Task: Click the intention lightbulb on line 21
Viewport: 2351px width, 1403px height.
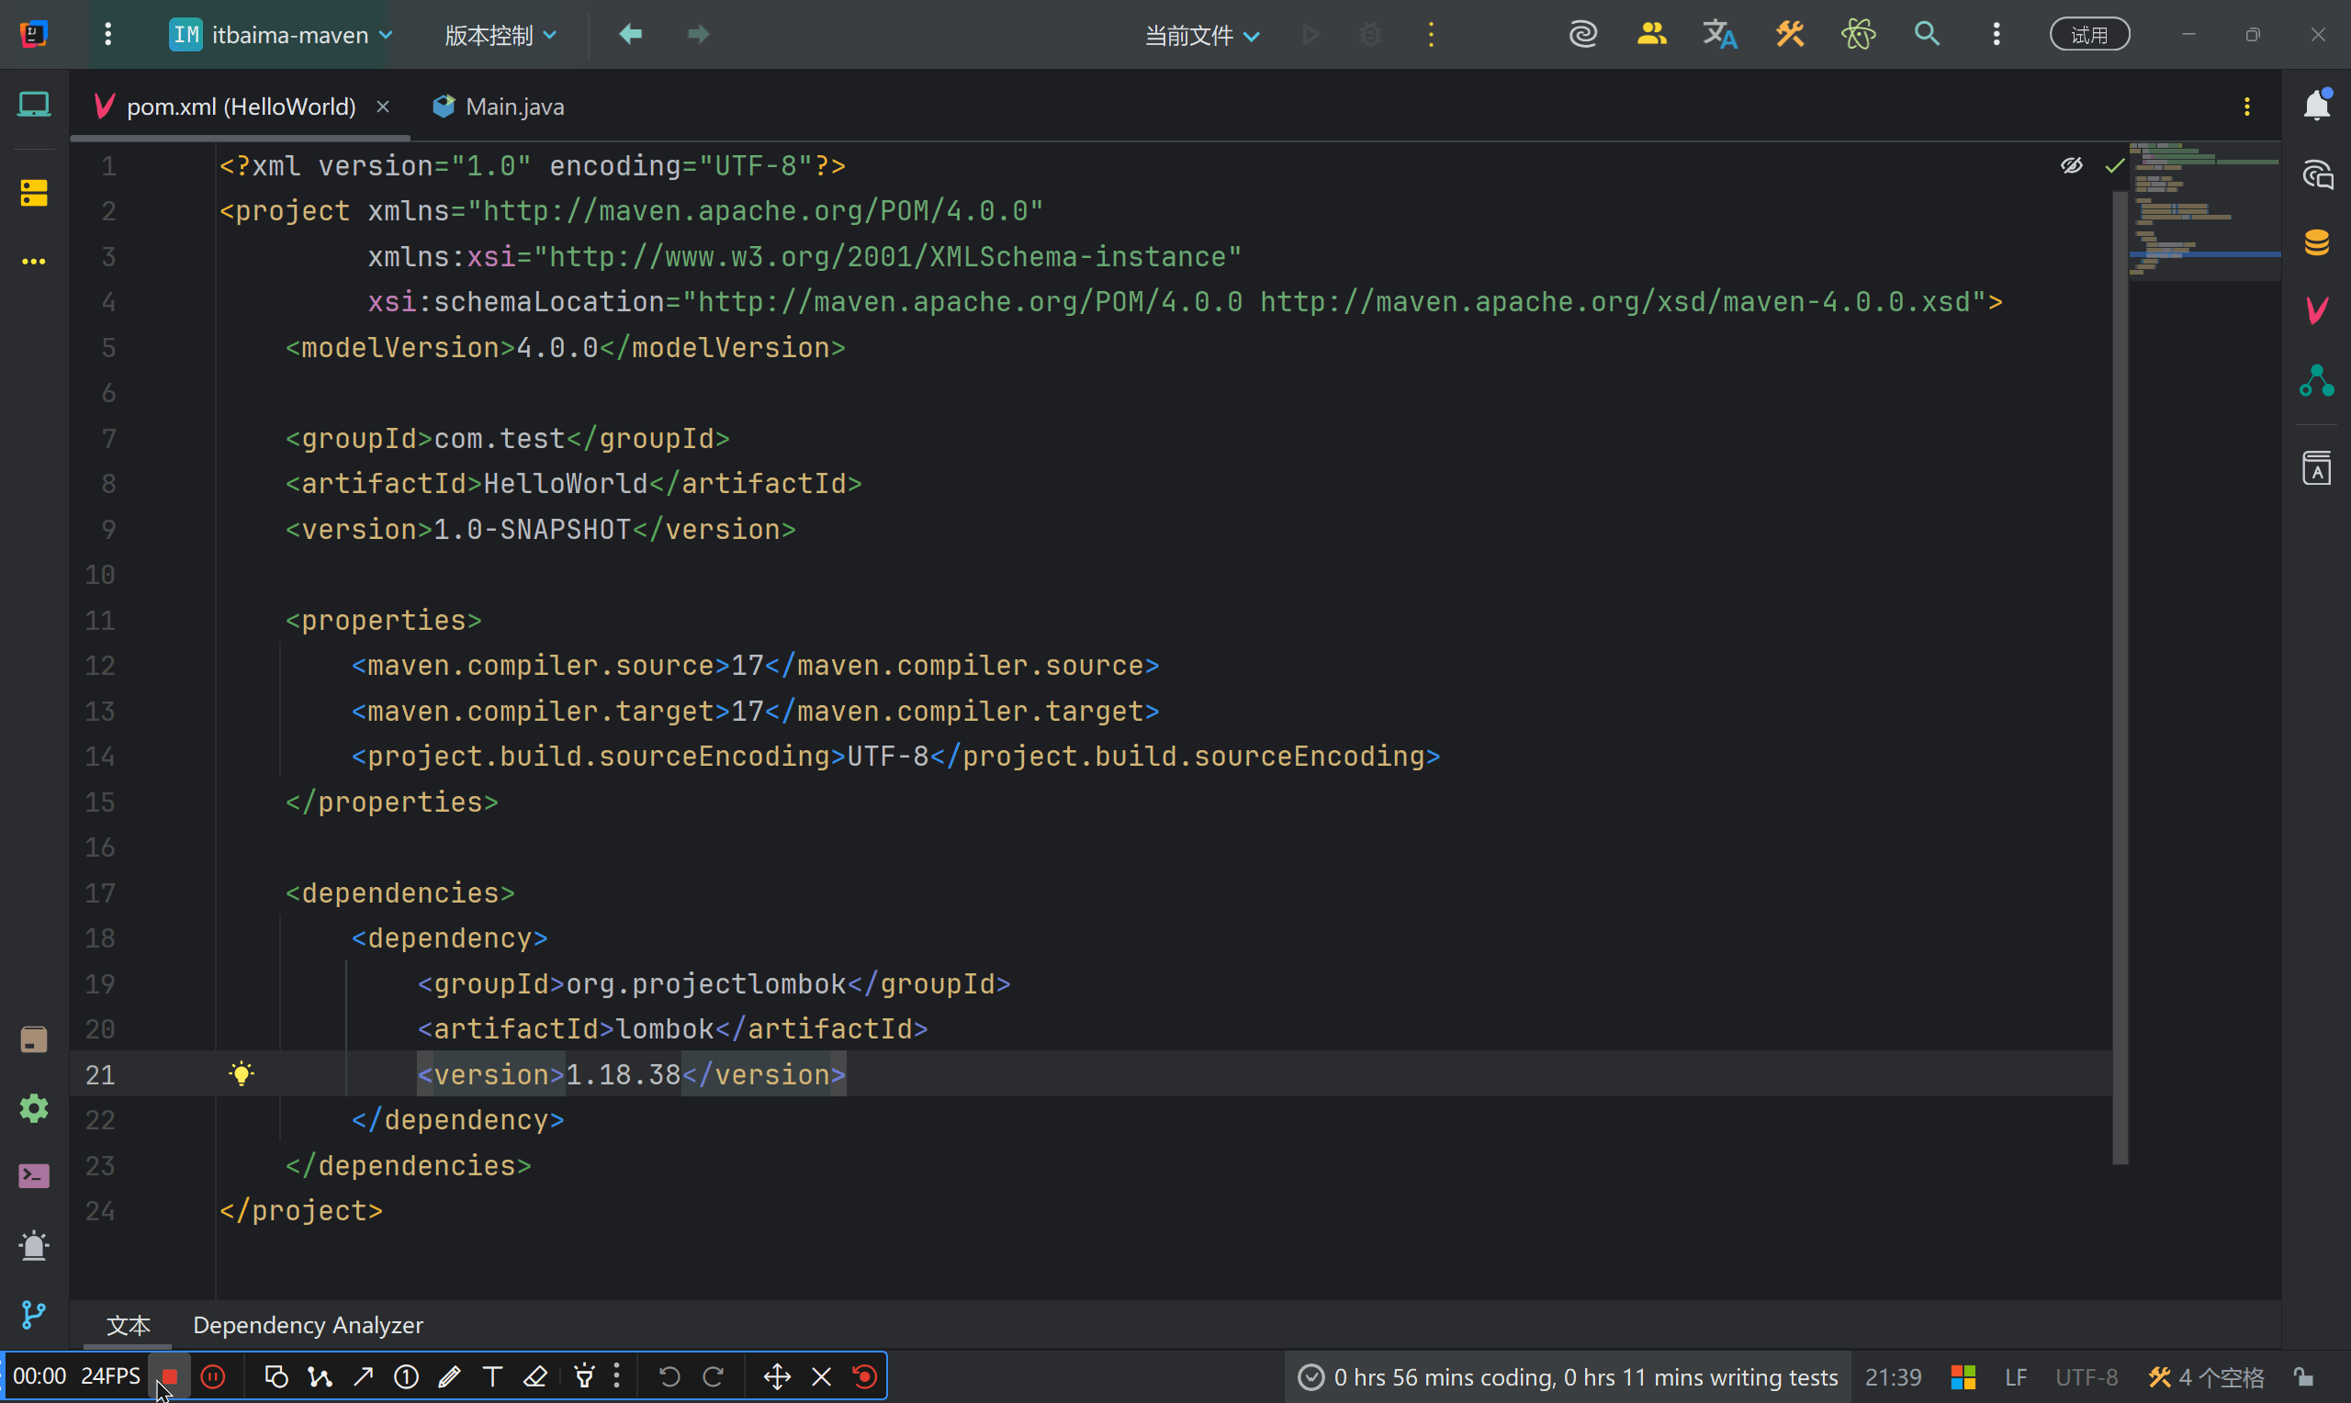Action: point(242,1074)
